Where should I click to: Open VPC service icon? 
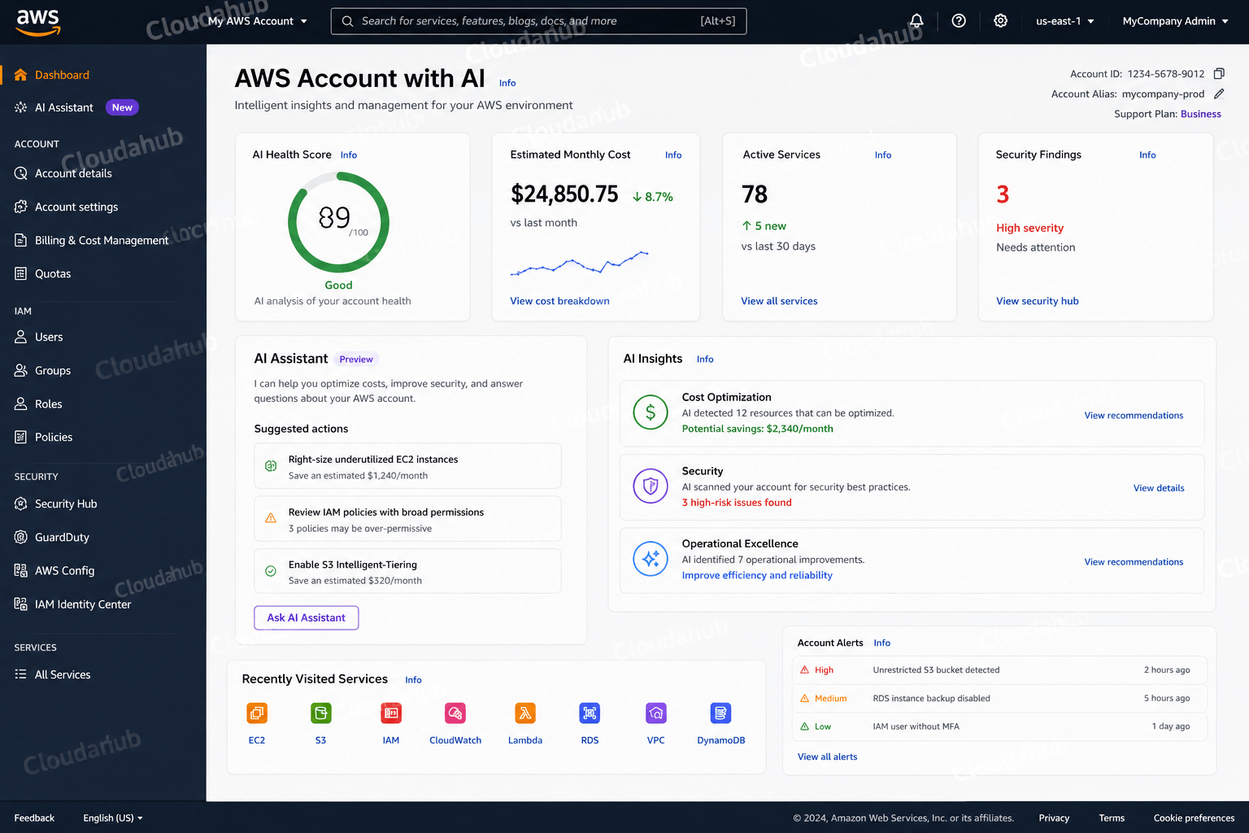coord(656,713)
